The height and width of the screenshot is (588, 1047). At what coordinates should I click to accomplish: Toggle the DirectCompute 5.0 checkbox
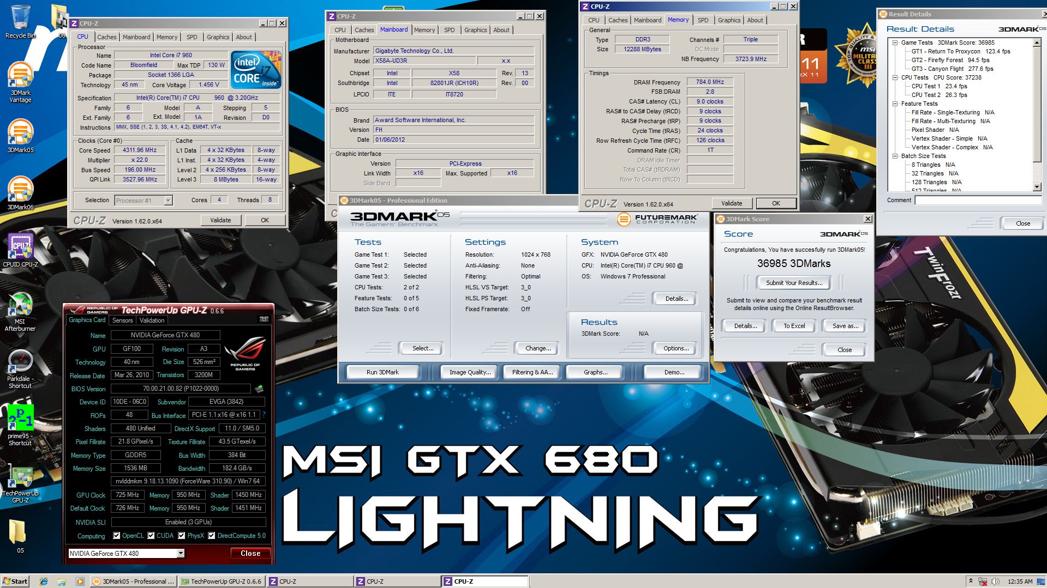pyautogui.click(x=212, y=536)
